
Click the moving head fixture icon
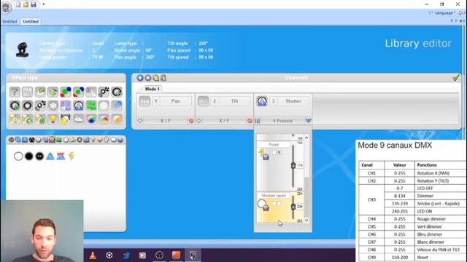pyautogui.click(x=23, y=50)
